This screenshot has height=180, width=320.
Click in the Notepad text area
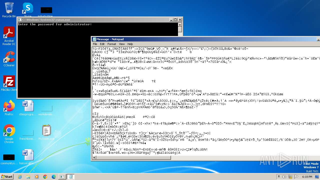[x=206, y=101]
